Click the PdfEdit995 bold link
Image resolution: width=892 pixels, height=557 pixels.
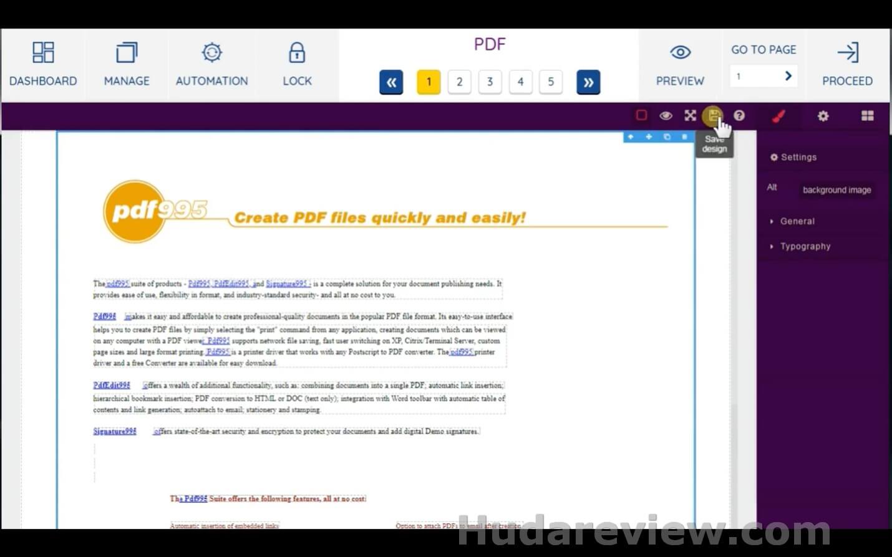(112, 386)
